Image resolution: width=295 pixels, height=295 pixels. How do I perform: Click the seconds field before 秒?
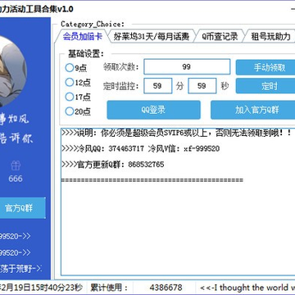click(x=202, y=86)
